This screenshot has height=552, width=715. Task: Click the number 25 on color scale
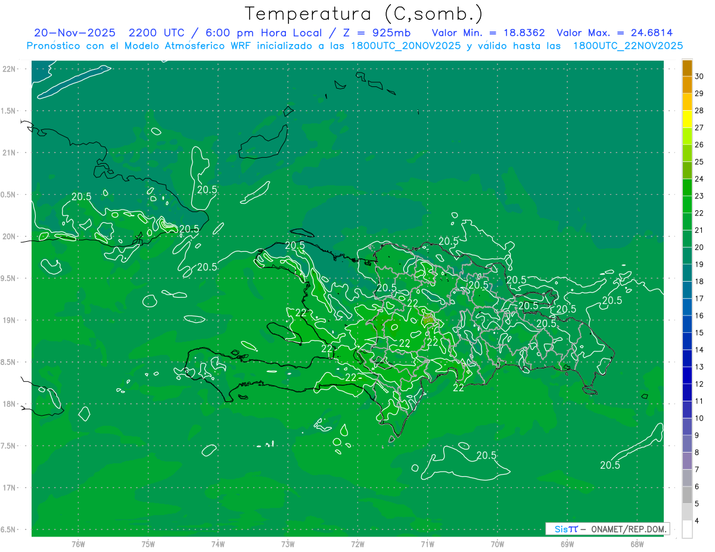[700, 161]
